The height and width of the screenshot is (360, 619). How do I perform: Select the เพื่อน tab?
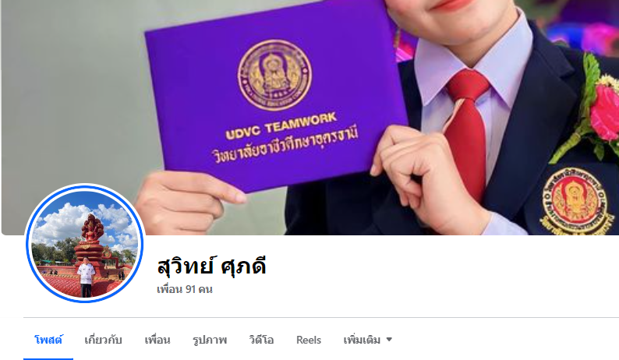tap(157, 340)
